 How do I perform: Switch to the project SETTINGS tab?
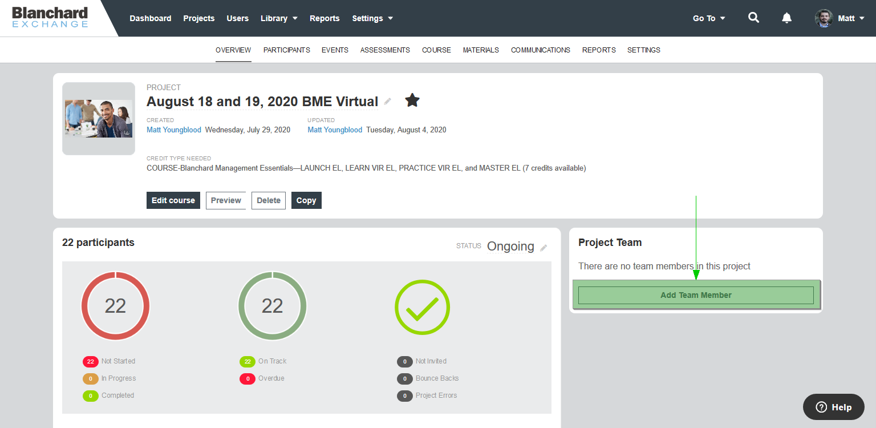coord(644,50)
